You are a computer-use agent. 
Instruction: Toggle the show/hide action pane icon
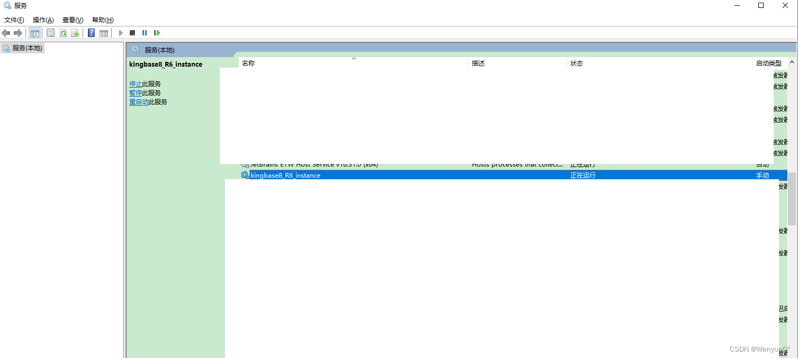(104, 33)
